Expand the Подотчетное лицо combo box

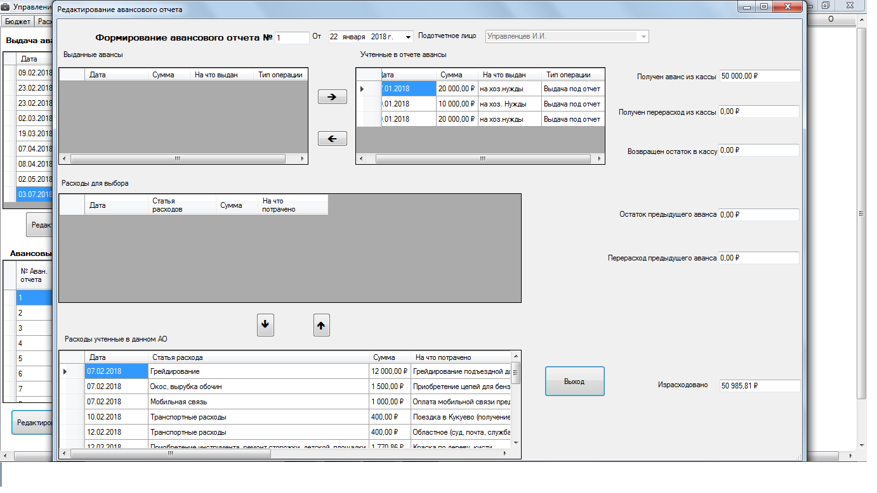coord(643,37)
